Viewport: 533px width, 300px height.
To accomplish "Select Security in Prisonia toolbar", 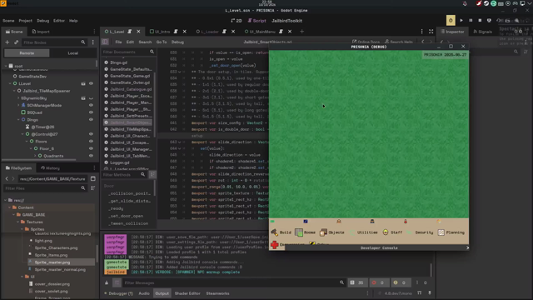I will pyautogui.click(x=421, y=232).
